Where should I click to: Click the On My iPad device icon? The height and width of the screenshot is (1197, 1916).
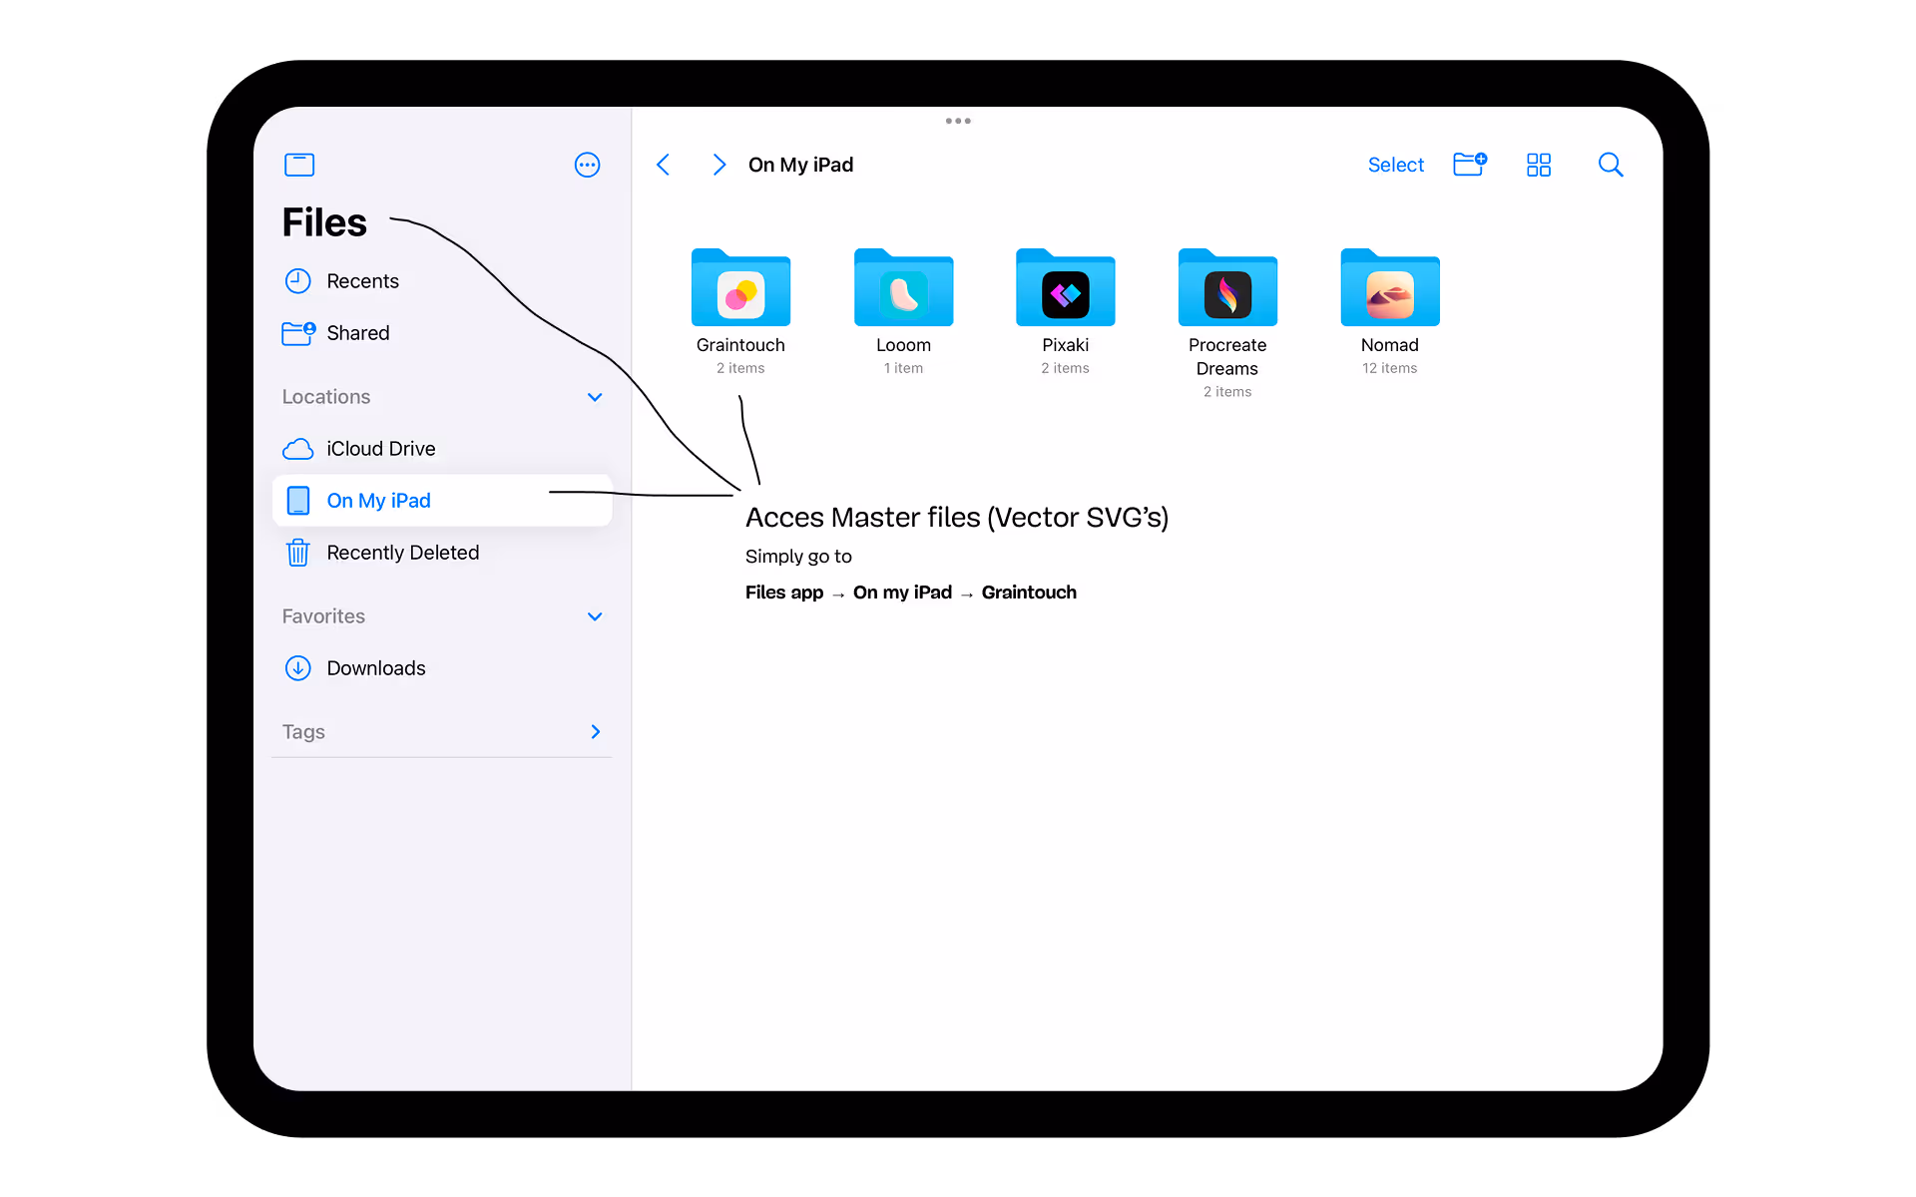point(297,501)
